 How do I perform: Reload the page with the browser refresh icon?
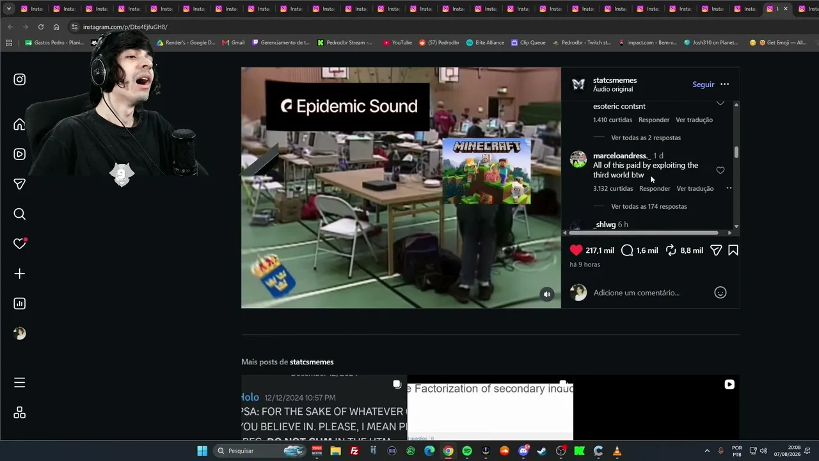41,27
